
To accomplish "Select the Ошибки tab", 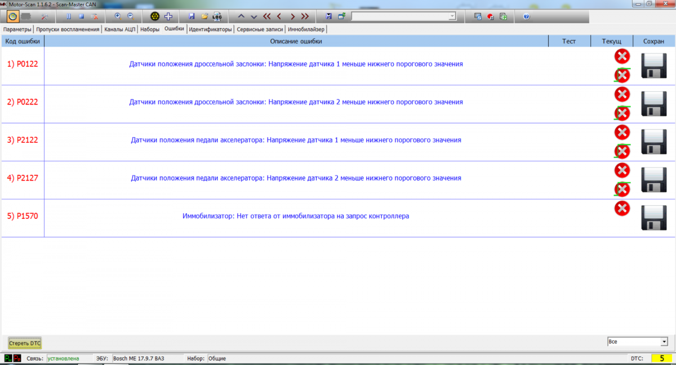I will click(x=174, y=28).
